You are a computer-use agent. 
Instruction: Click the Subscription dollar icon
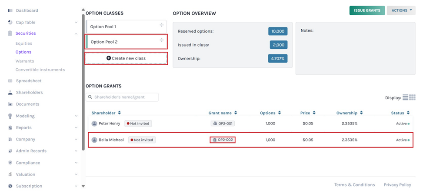point(10,186)
